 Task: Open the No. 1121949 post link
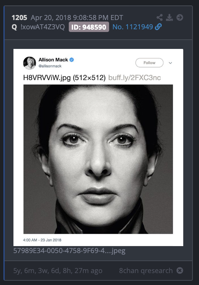133,27
